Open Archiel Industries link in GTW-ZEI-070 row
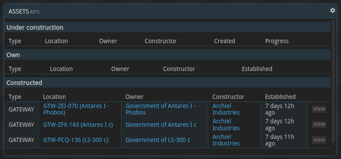Viewport: 341px width, 159px height. [226, 109]
